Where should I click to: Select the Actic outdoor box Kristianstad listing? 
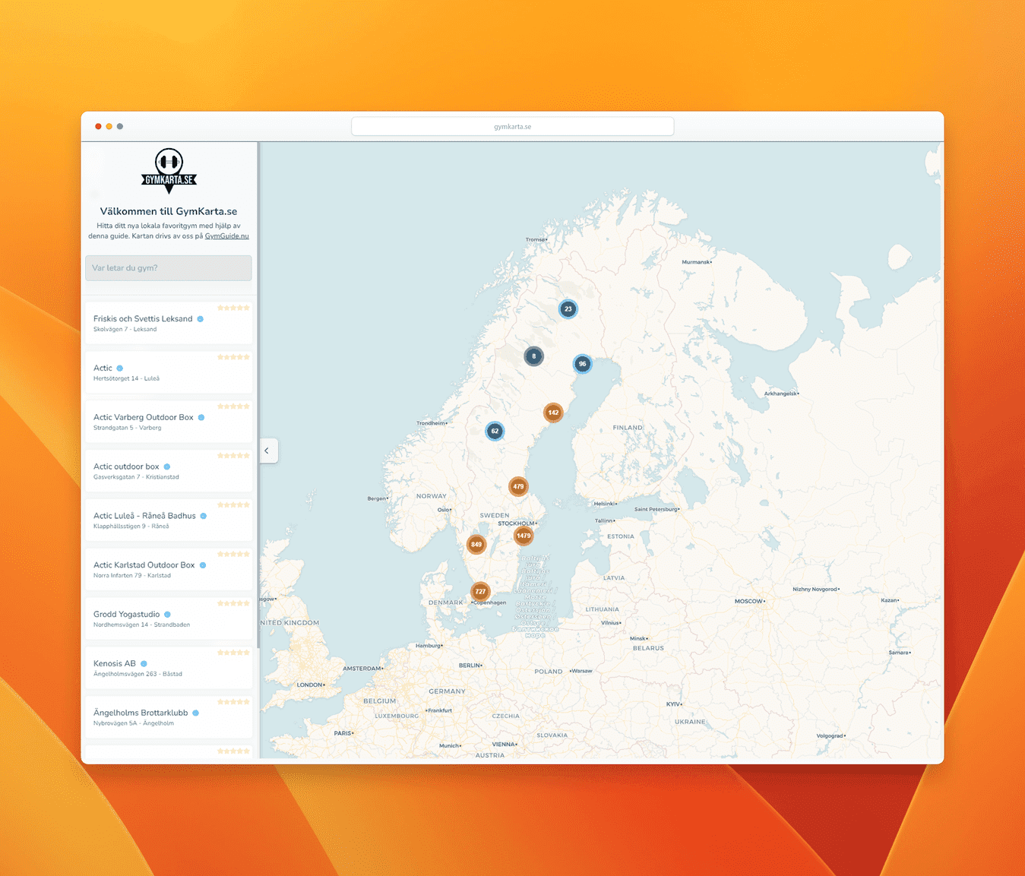click(168, 471)
